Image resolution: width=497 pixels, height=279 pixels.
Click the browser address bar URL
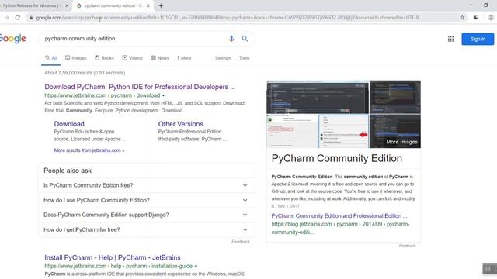click(228, 18)
